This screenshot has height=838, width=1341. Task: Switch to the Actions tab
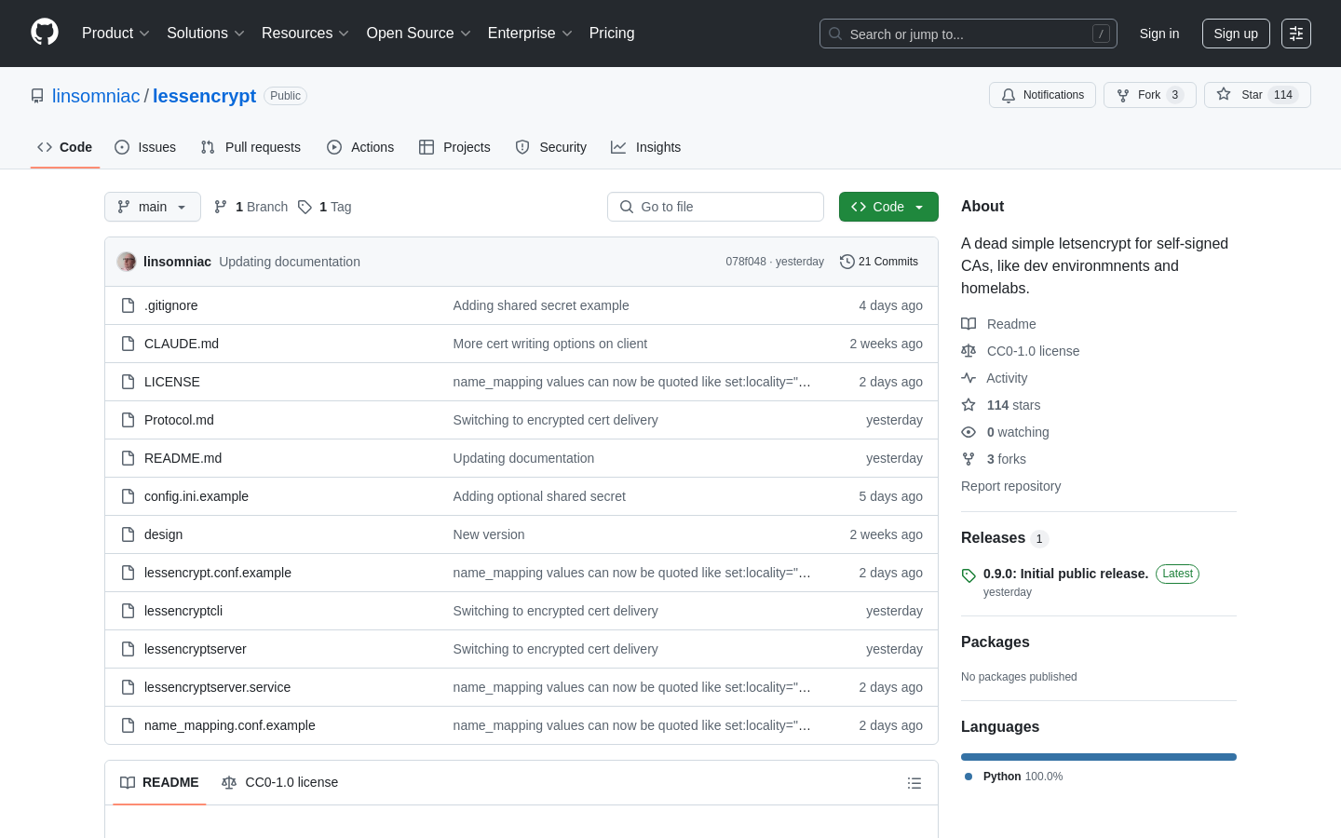360,147
